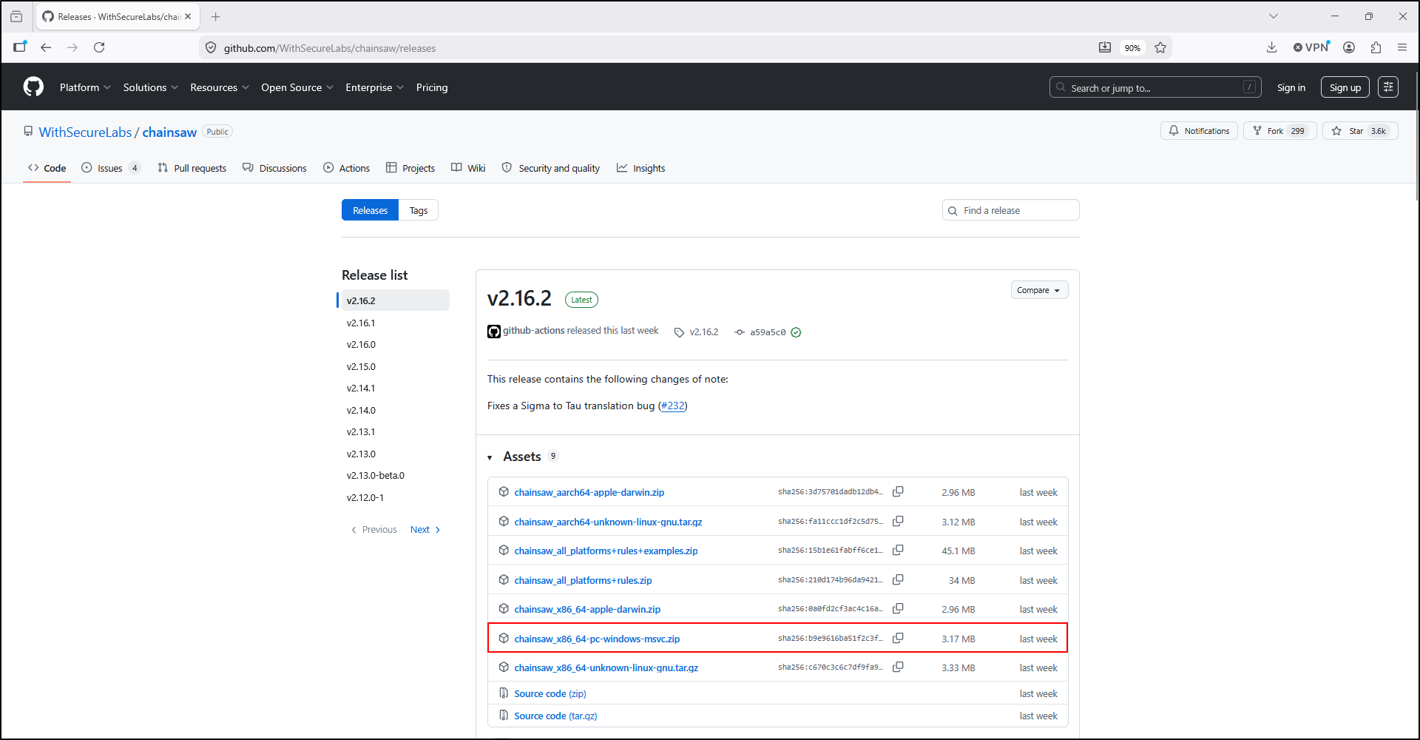1420x740 pixels.
Task: Open the VPN toolbar button
Action: (1311, 47)
